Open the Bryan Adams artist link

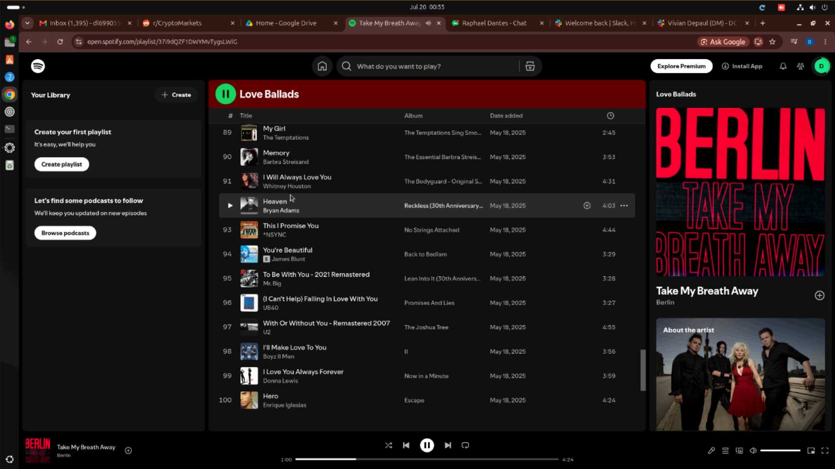coord(281,211)
